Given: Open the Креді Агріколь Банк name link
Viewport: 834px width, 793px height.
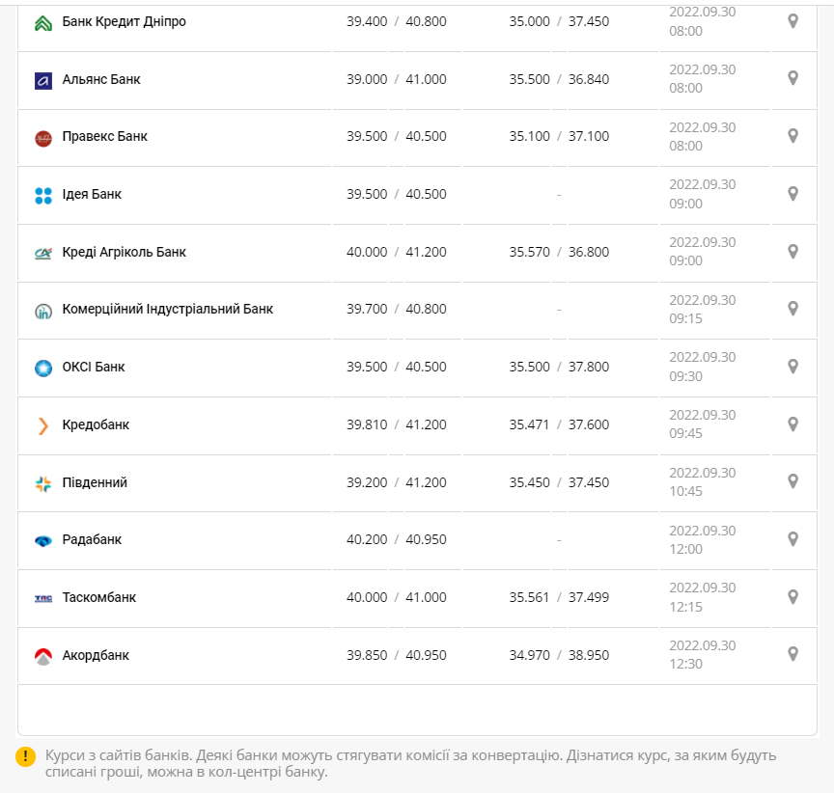Looking at the screenshot, I should point(124,252).
